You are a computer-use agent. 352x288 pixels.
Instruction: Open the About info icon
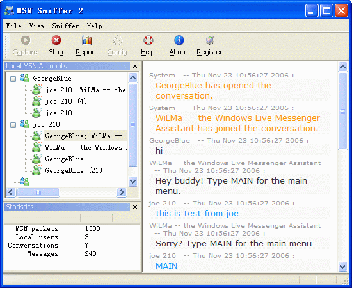click(179, 40)
